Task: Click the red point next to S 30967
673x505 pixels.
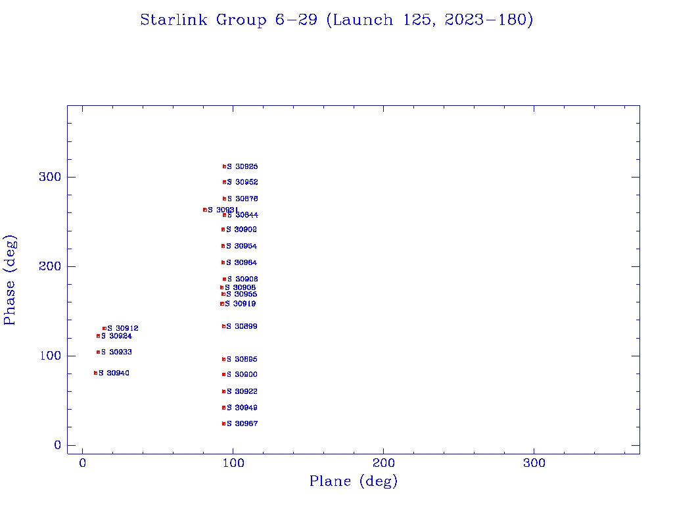Action: point(223,424)
